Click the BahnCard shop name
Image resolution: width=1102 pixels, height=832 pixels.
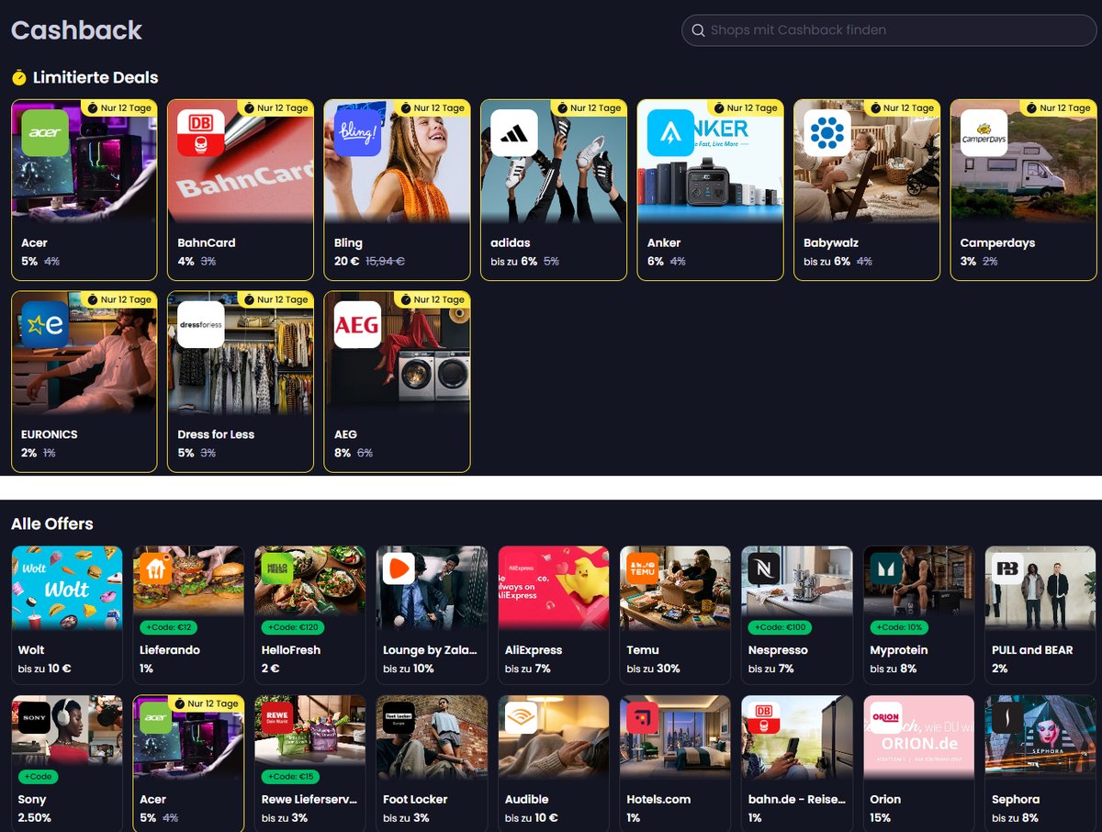(x=207, y=243)
